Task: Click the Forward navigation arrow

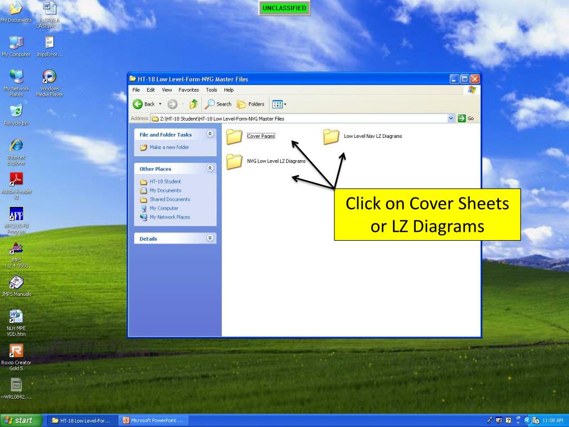Action: tap(172, 104)
